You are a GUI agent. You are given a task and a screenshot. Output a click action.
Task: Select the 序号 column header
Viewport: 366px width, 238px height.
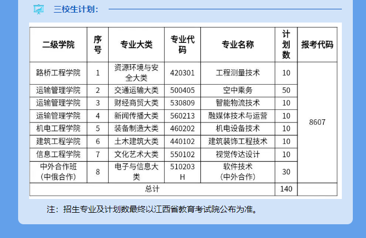(98, 45)
